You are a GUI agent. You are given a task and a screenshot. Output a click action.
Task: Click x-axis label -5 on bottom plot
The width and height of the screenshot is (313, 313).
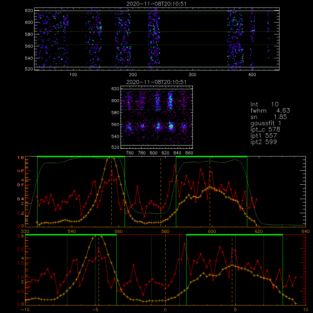point(95,310)
